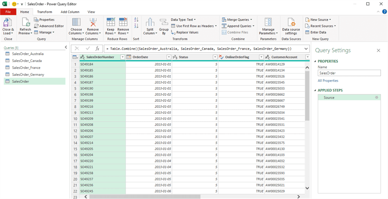The image size is (388, 199).
Task: Click the Close & Load icon
Action: (x=8, y=23)
